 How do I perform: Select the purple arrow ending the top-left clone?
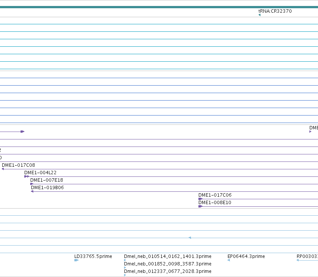click(x=22, y=132)
